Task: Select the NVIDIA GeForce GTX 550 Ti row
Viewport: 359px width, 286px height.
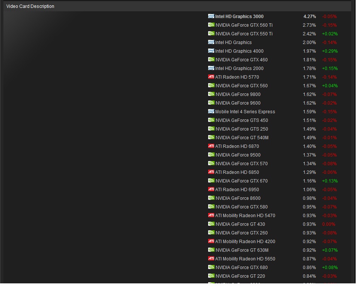Action: 244,34
